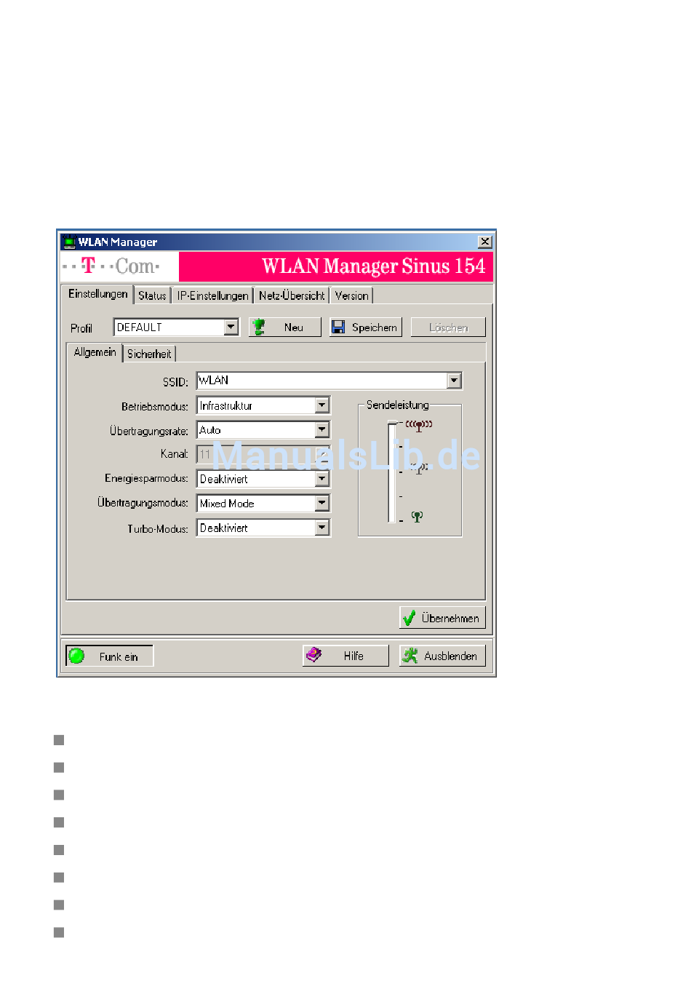Open the Energiesparmodus dropdown
Screen dimensions: 691x989
[x=322, y=479]
